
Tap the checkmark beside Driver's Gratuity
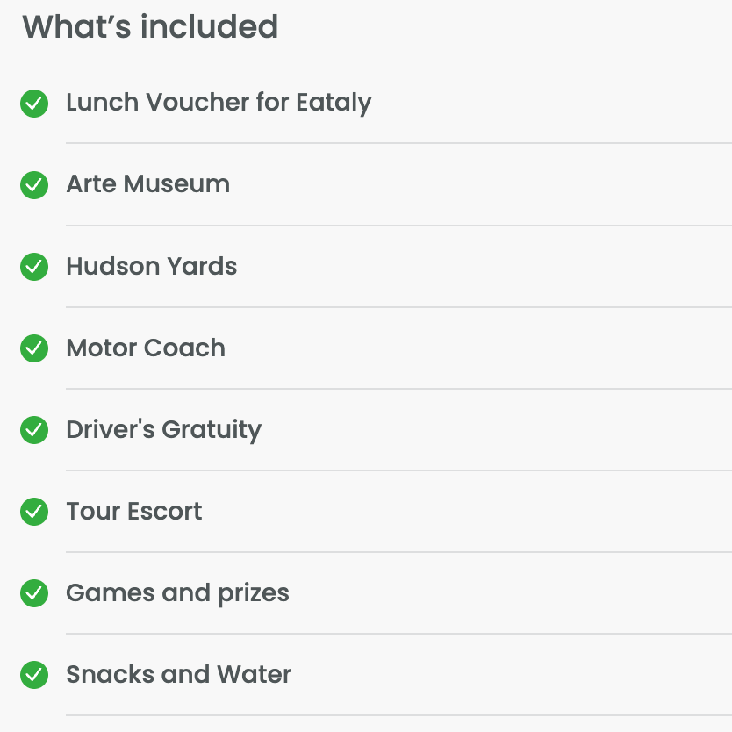click(34, 430)
